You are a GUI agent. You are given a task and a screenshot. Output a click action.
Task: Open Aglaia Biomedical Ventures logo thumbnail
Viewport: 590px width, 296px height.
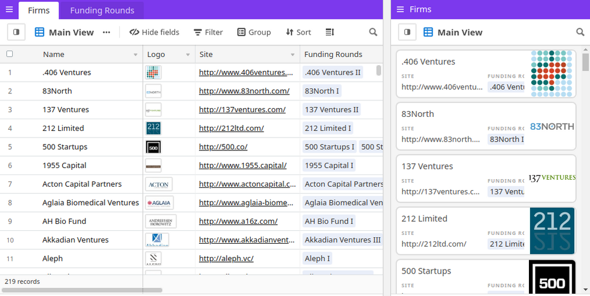[160, 203]
